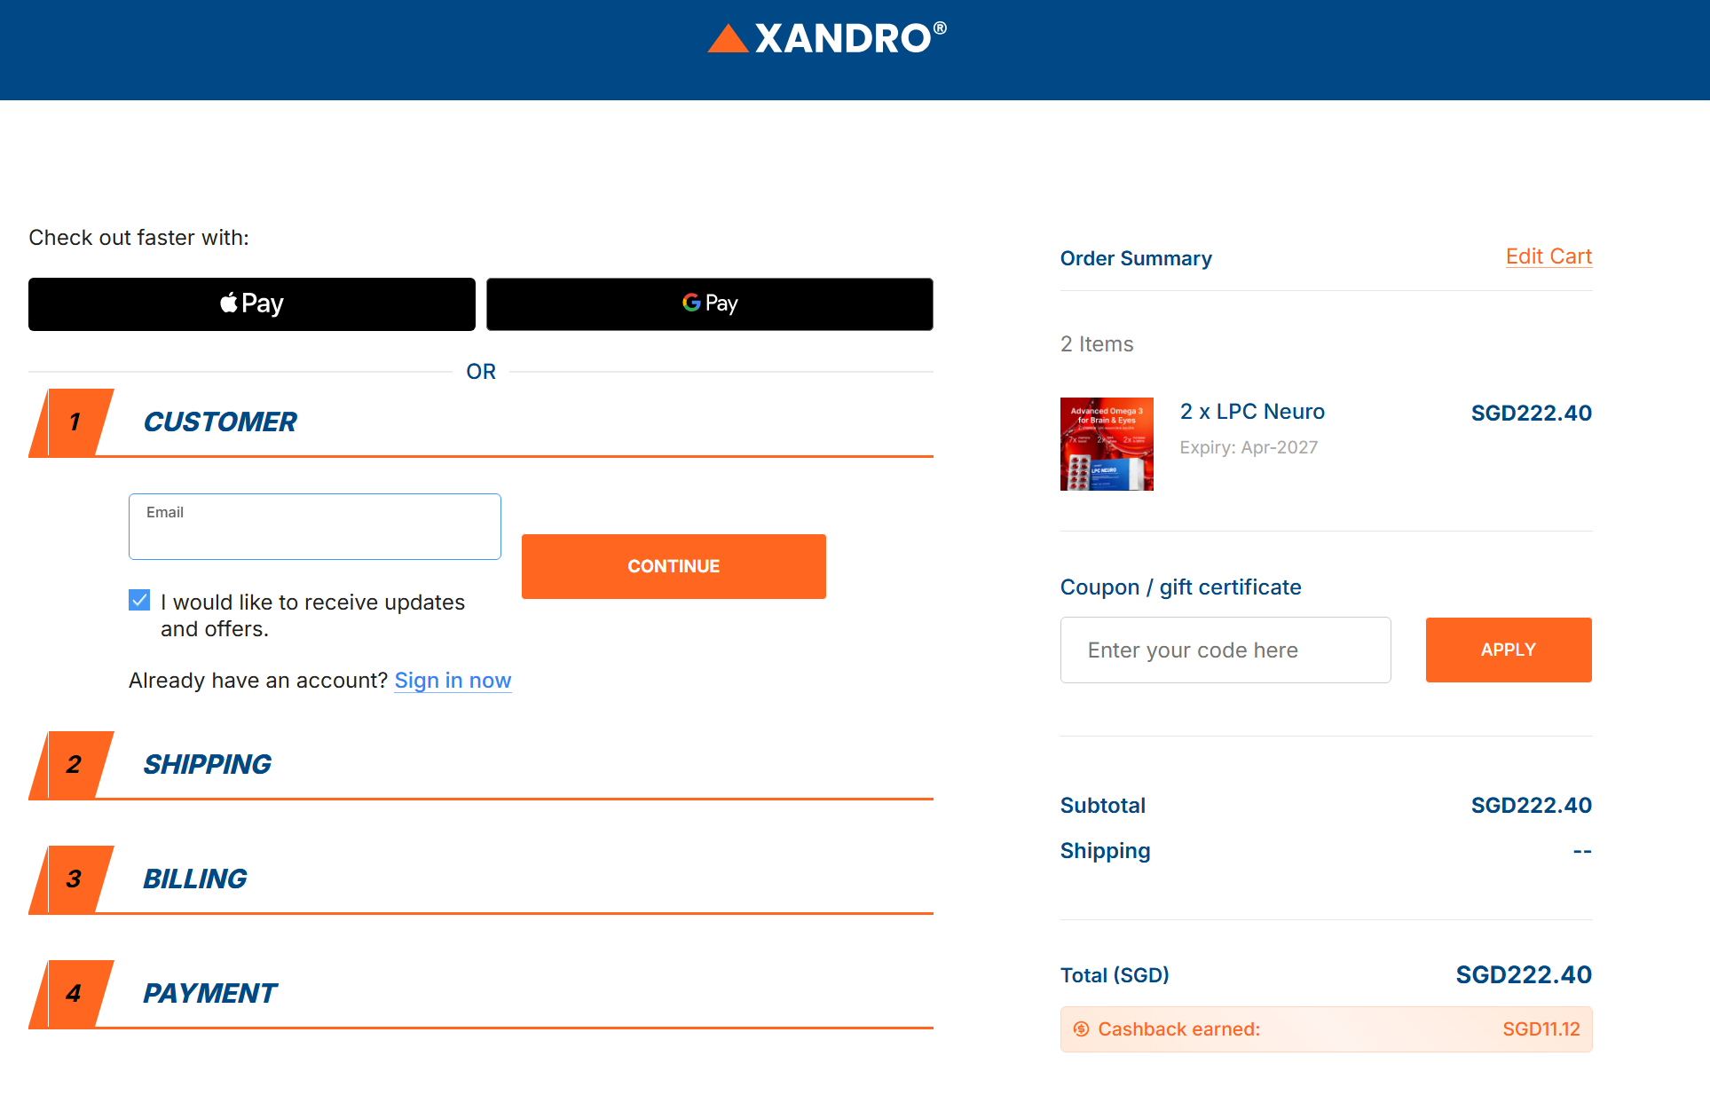Screen dimensions: 1710x1111
Task: Expand the Payment section
Action: [209, 994]
